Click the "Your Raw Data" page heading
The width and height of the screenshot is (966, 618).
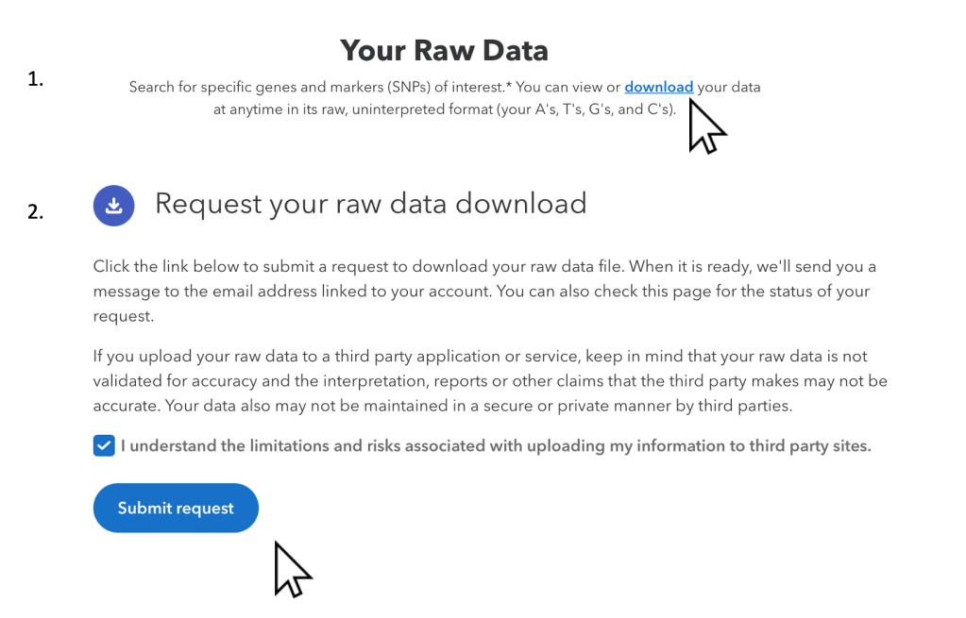444,49
